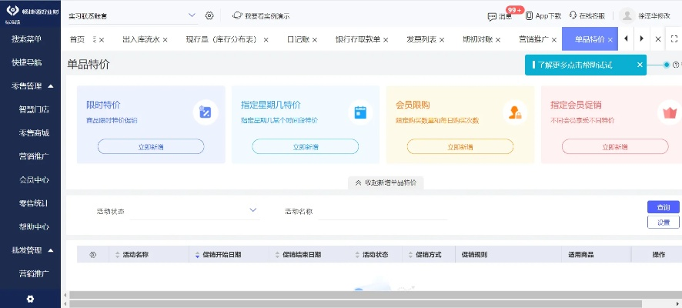Click the calendar icon for 指定星期几特价
The image size is (682, 308).
[x=359, y=112]
